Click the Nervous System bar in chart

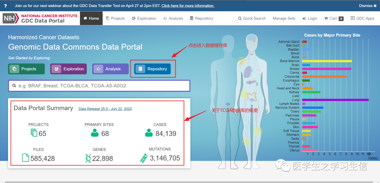[x=313, y=108]
